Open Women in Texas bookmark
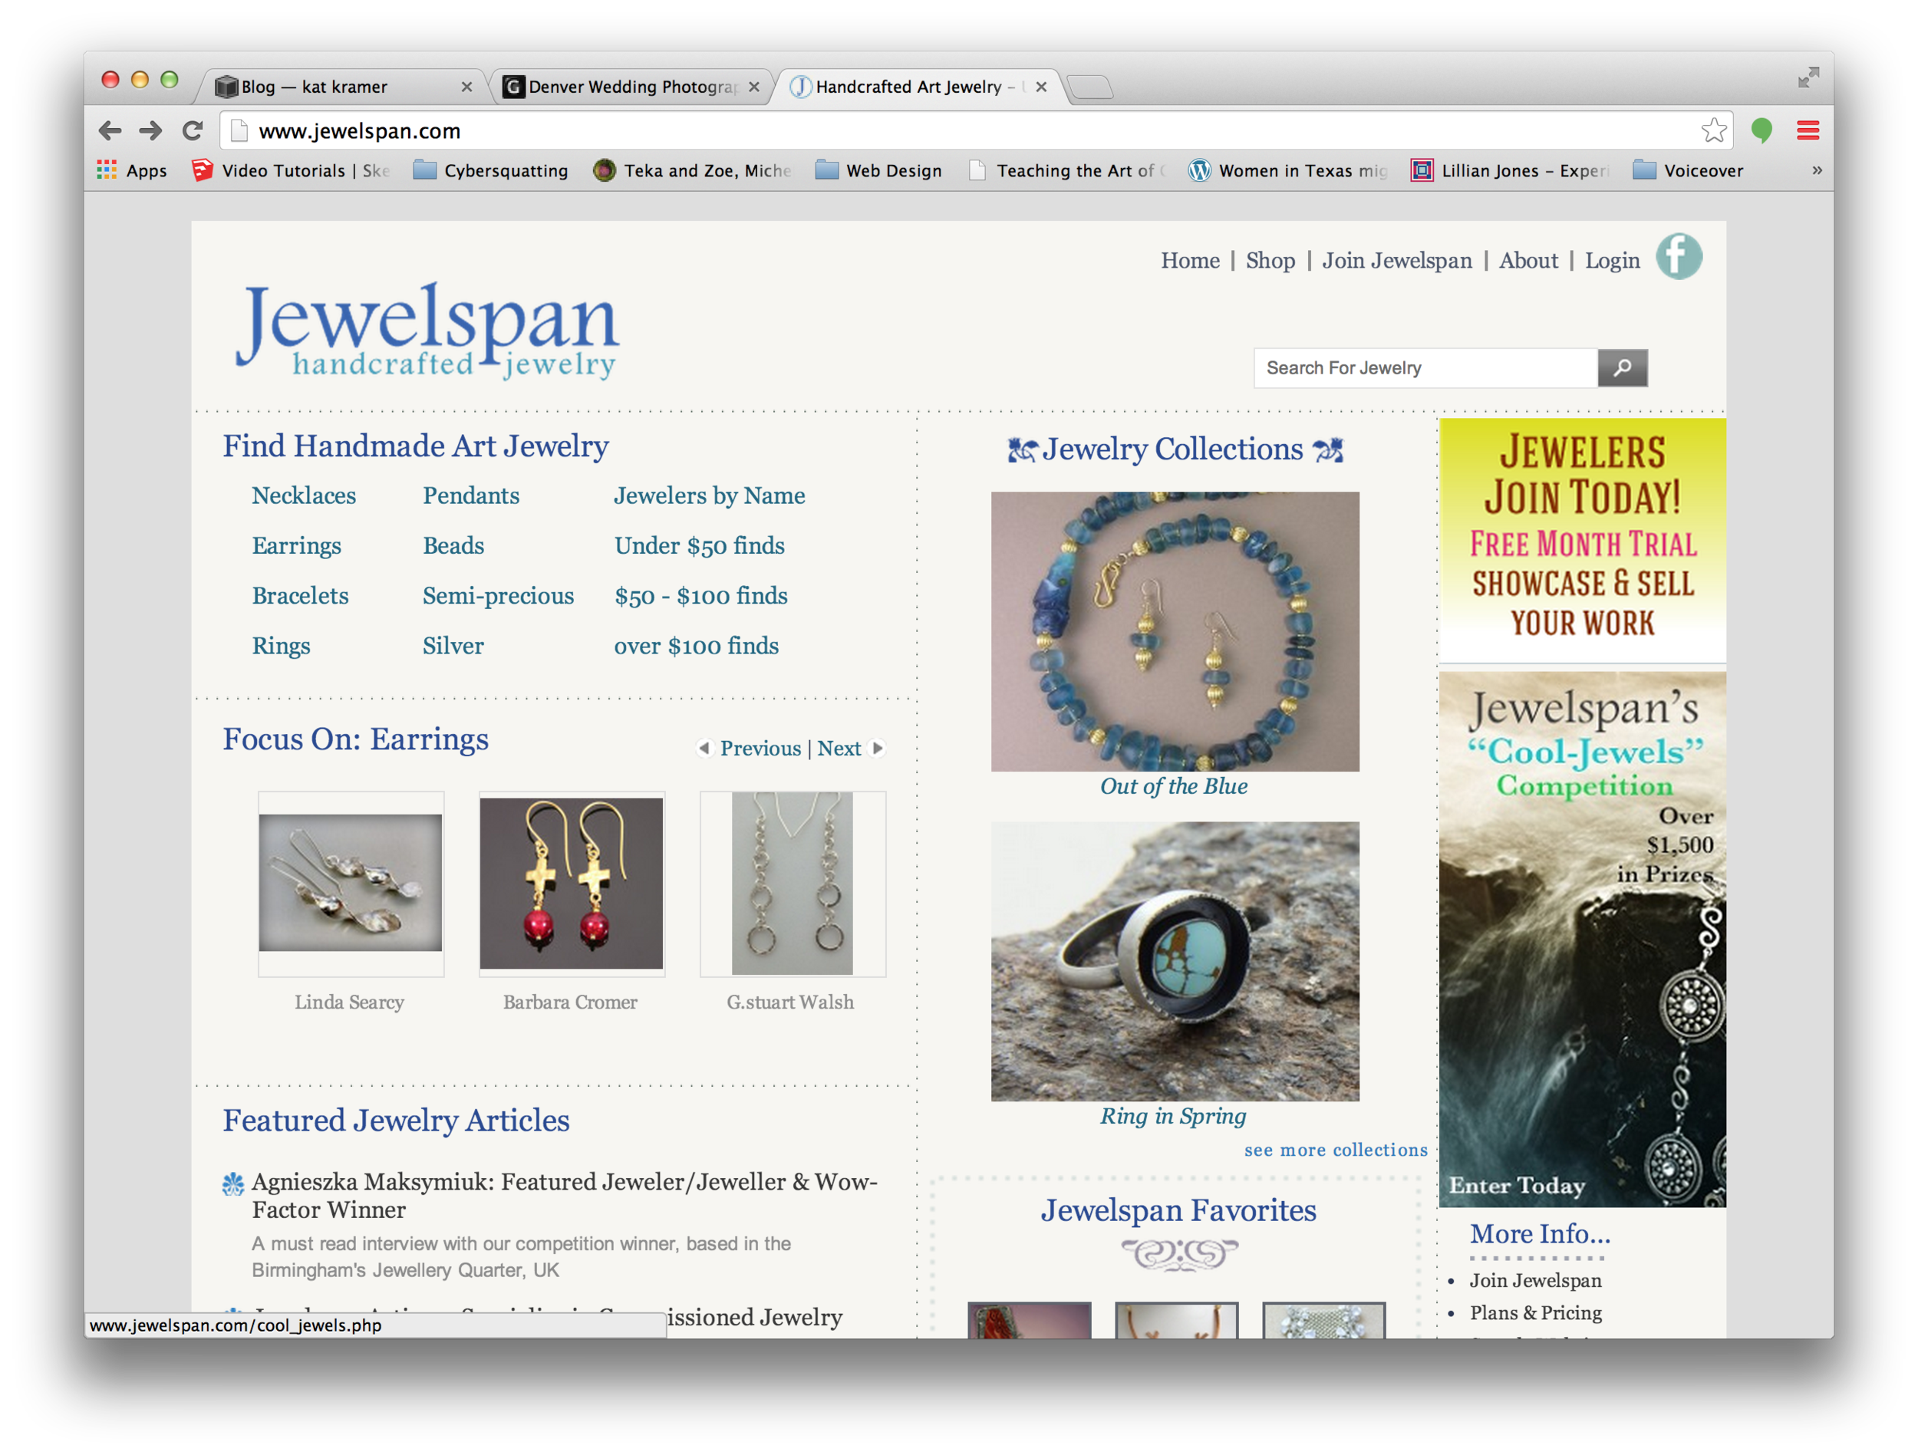The width and height of the screenshot is (1918, 1455). (1287, 171)
